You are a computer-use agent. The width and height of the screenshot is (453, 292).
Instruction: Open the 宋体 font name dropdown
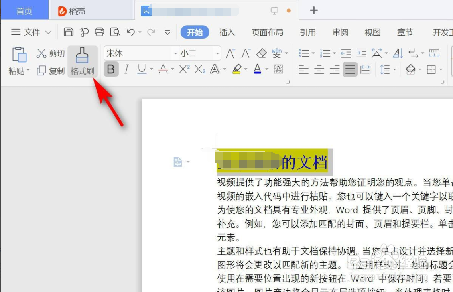175,53
